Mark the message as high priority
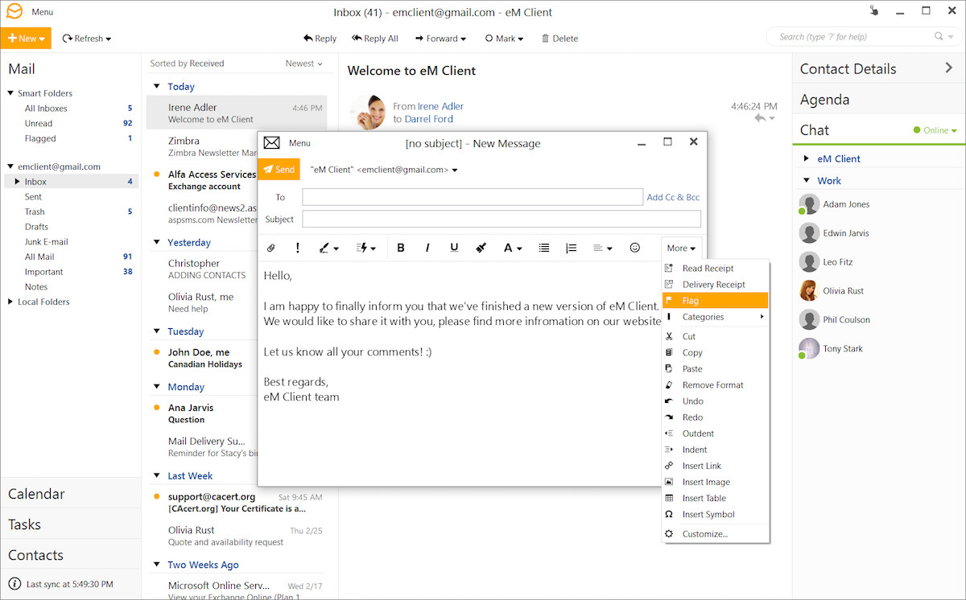The height and width of the screenshot is (600, 966). 297,248
